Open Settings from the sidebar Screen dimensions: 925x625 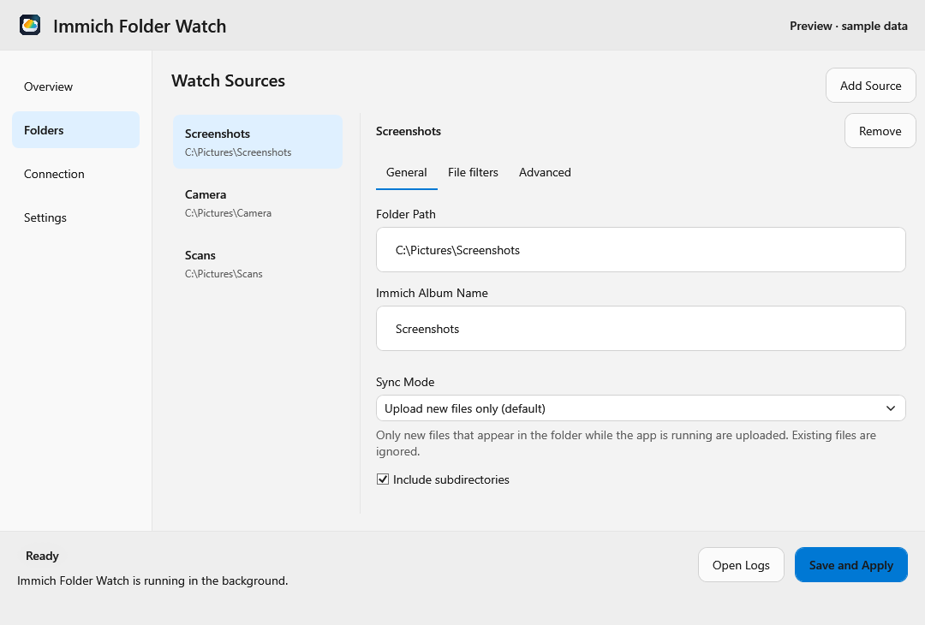75,217
